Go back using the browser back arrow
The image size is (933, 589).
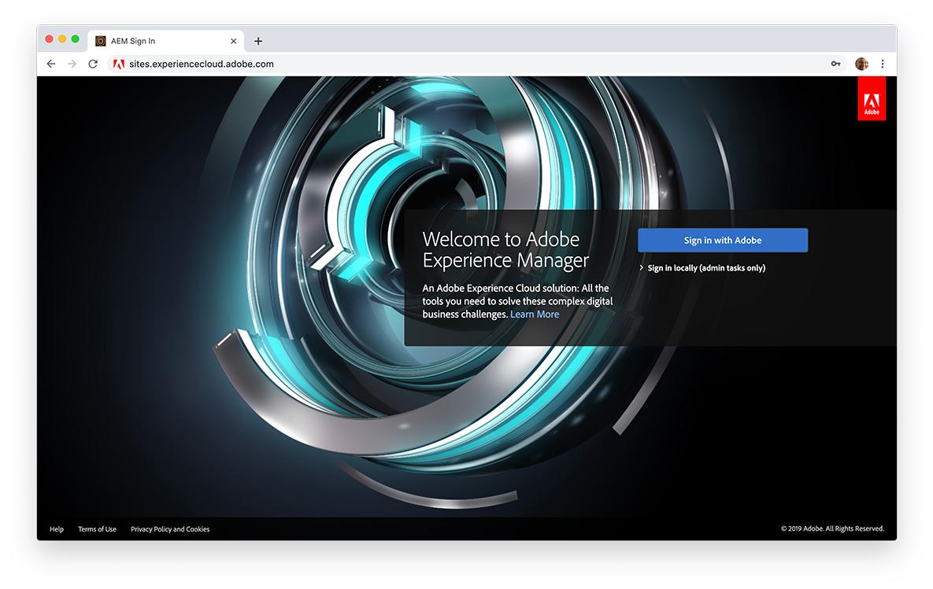[x=51, y=64]
